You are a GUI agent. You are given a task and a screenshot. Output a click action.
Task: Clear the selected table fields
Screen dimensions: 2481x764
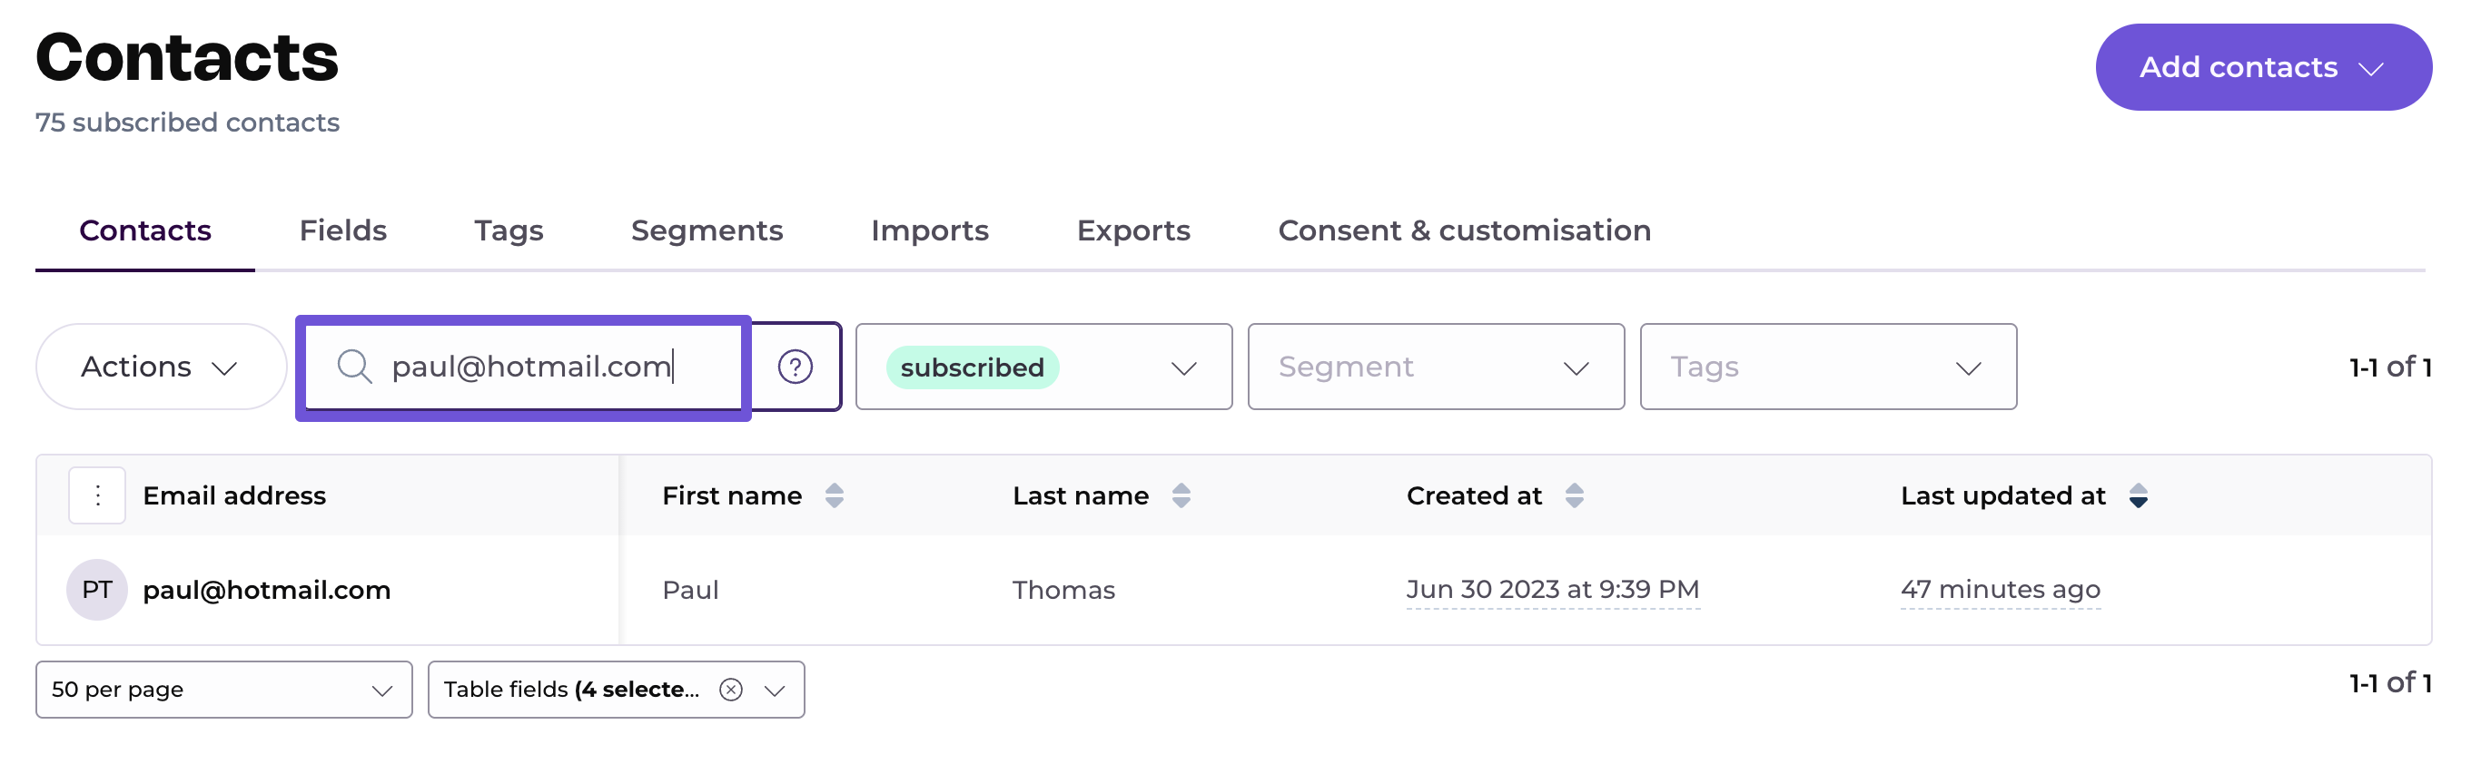pyautogui.click(x=731, y=690)
